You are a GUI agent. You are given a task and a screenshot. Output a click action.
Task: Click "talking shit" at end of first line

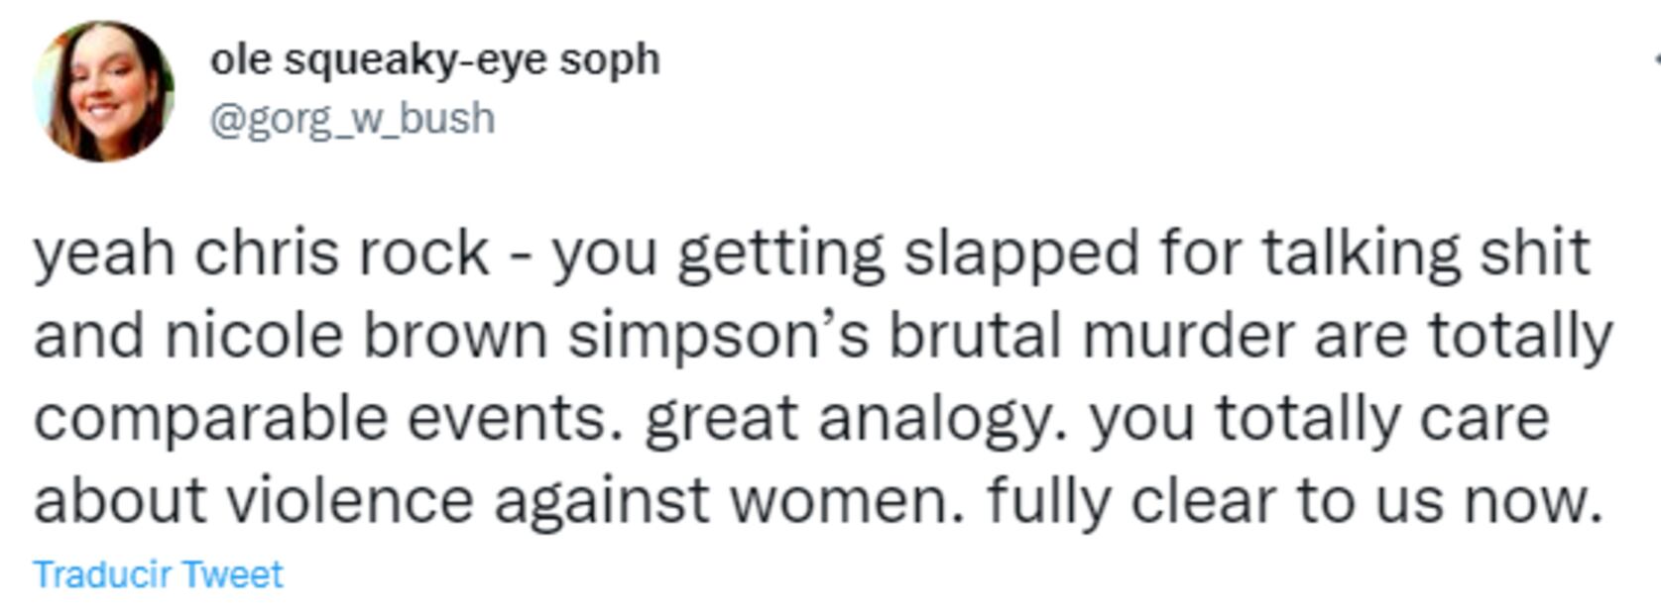pos(1426,255)
